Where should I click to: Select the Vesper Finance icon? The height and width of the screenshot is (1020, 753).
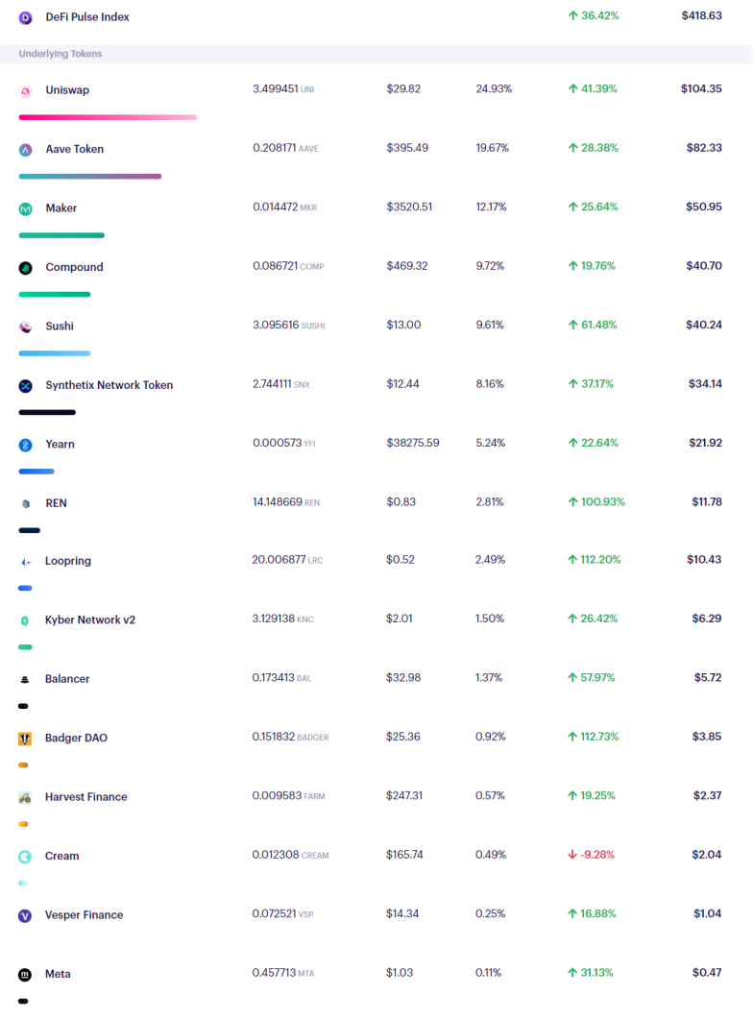pyautogui.click(x=25, y=916)
